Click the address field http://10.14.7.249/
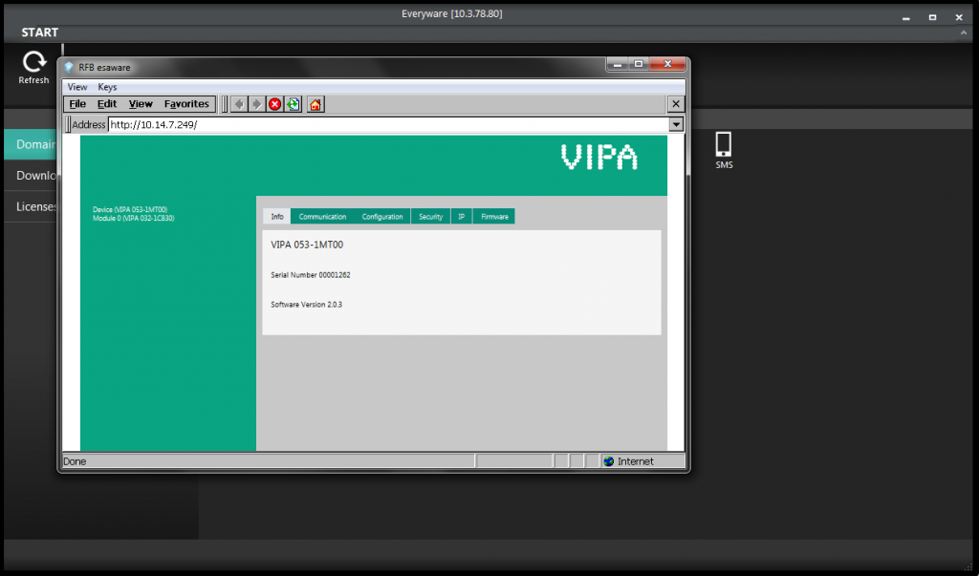The height and width of the screenshot is (576, 979). [388, 125]
